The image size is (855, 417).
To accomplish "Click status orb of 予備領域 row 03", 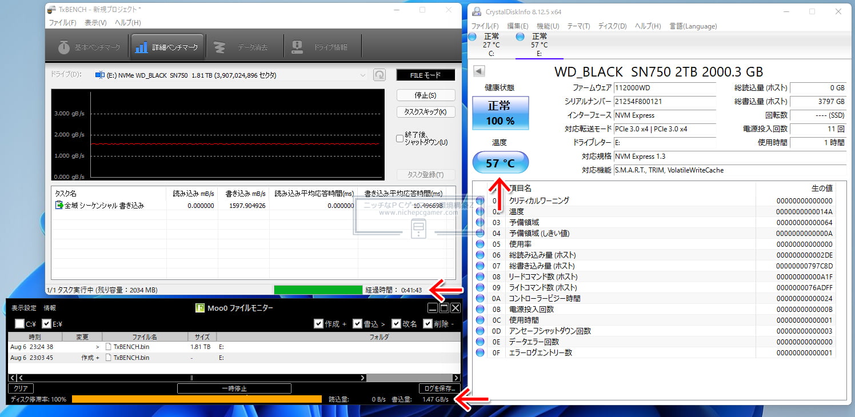I will 480,222.
